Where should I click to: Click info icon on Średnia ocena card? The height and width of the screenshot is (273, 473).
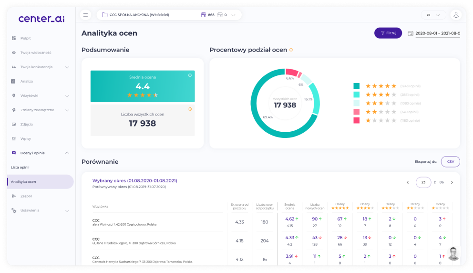point(190,75)
